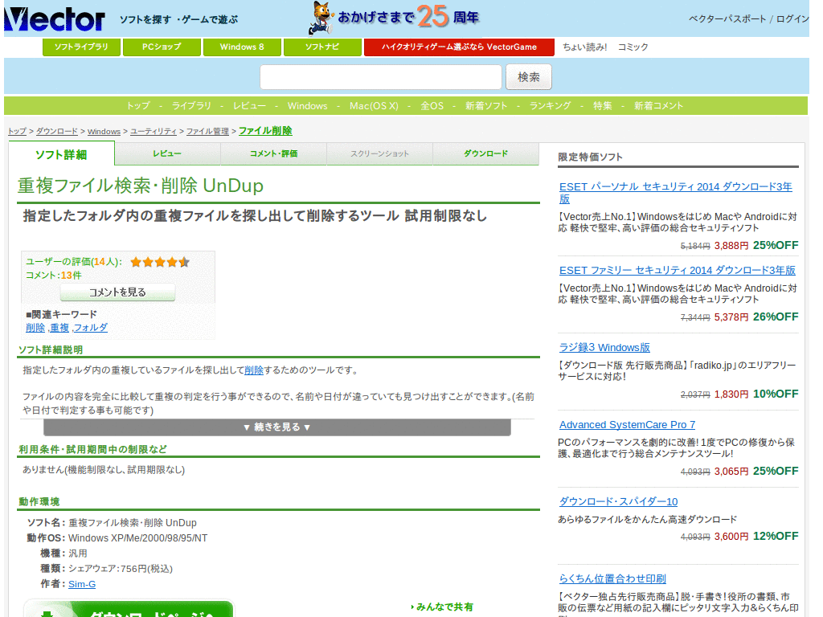
Task: Click the フォルダ related keyword link
Action: [x=90, y=328]
